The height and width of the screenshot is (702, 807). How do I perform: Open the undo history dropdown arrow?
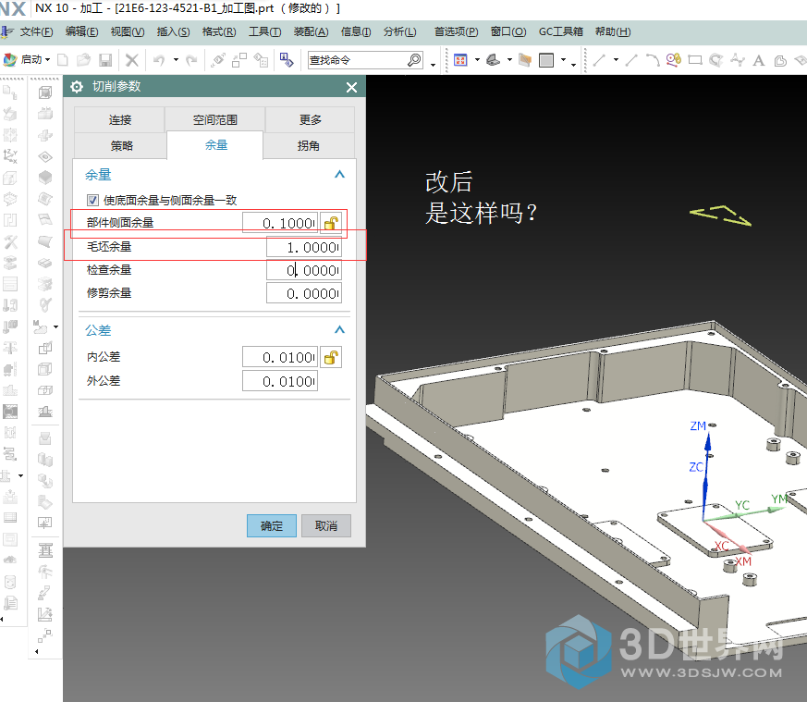point(176,60)
